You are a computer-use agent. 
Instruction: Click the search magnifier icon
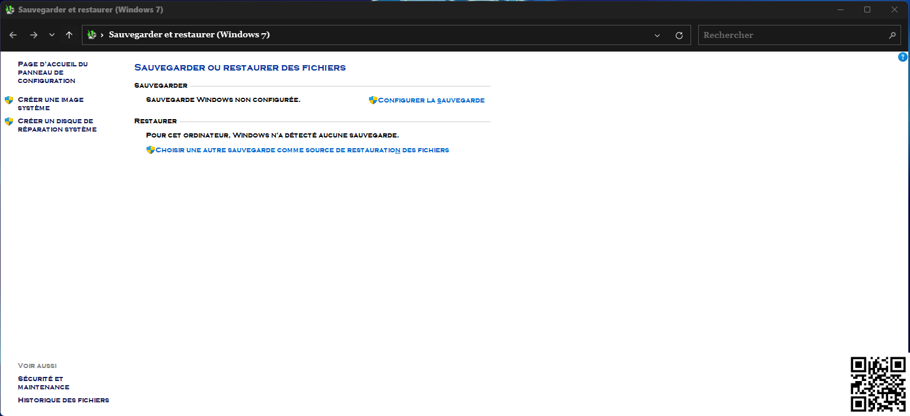click(x=892, y=36)
